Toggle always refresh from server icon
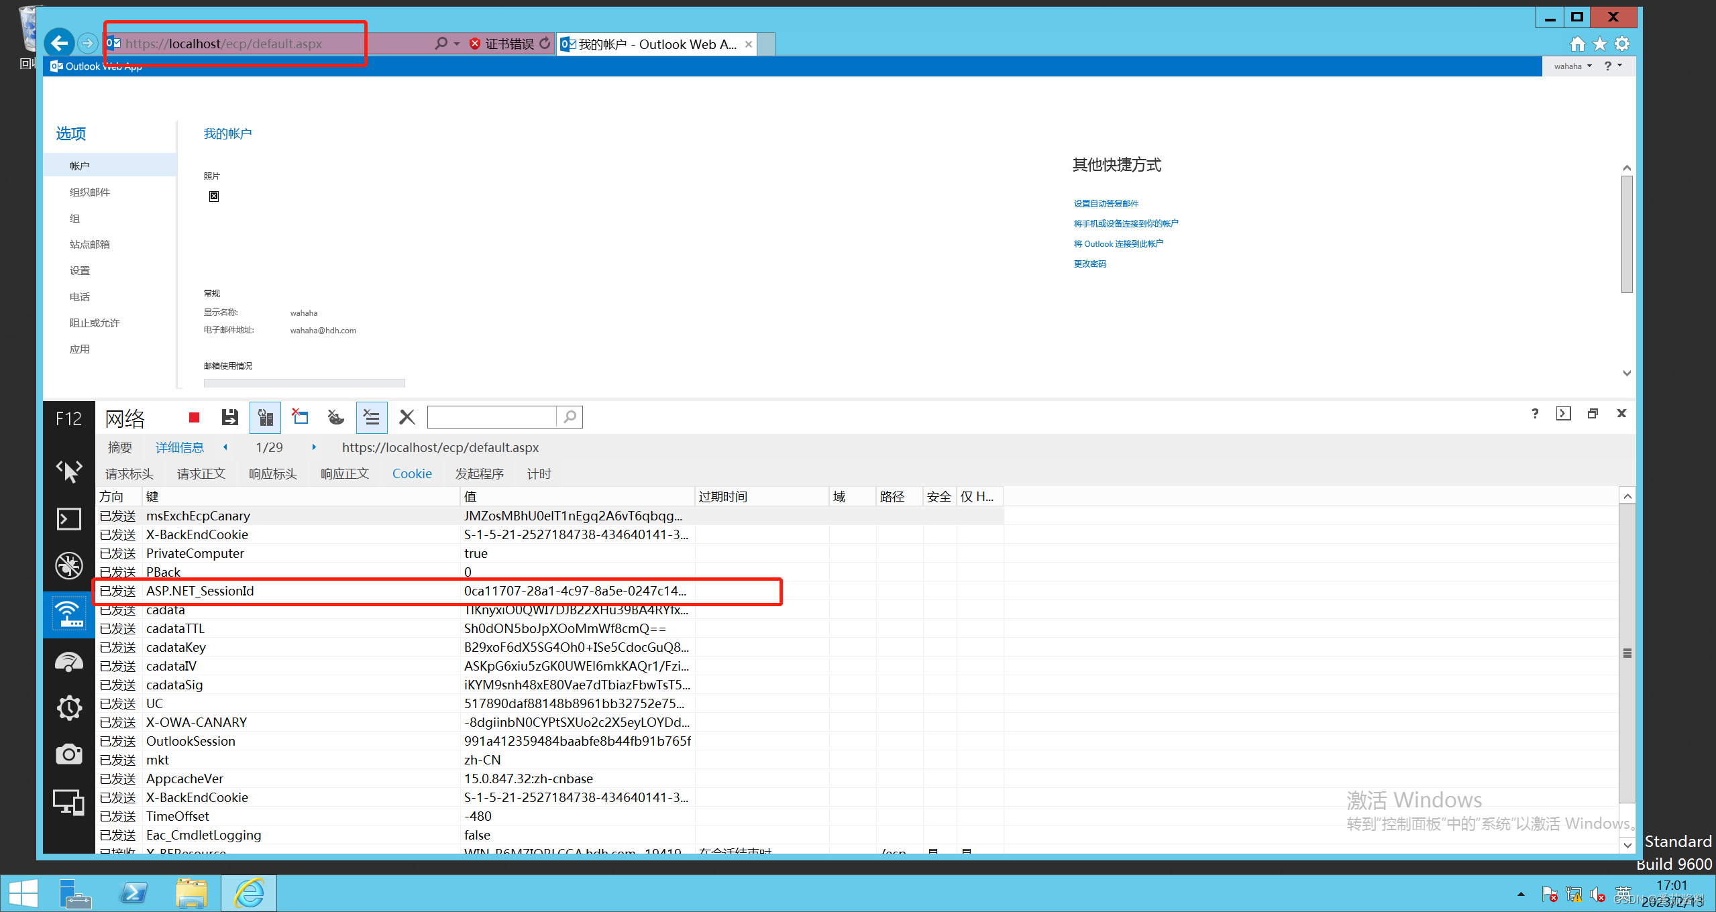1716x912 pixels. (x=266, y=418)
